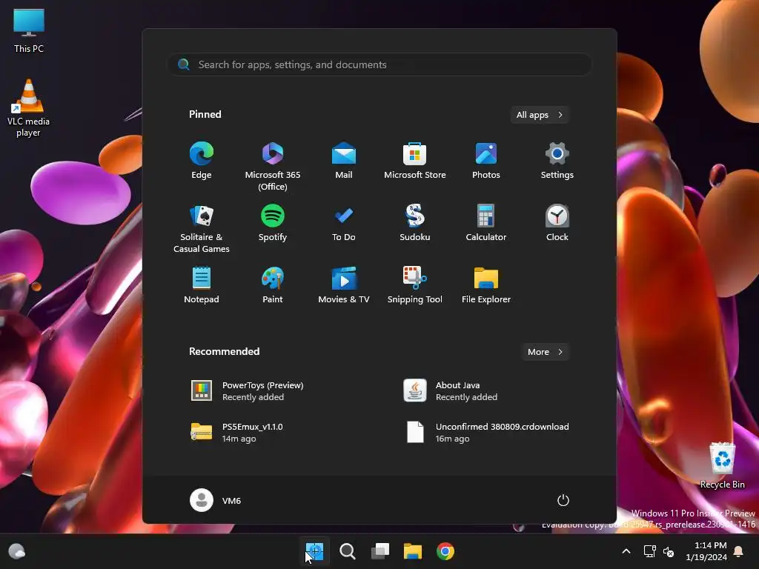Open weather widget on taskbar
The height and width of the screenshot is (569, 759).
pyautogui.click(x=17, y=551)
